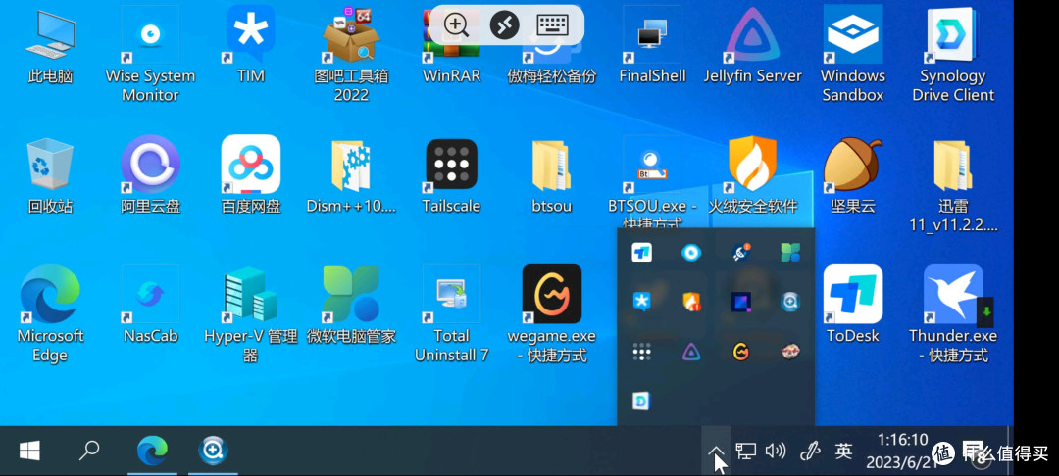Viewport: 1059px width, 476px height.
Task: Open network status tray icon
Action: pyautogui.click(x=745, y=451)
